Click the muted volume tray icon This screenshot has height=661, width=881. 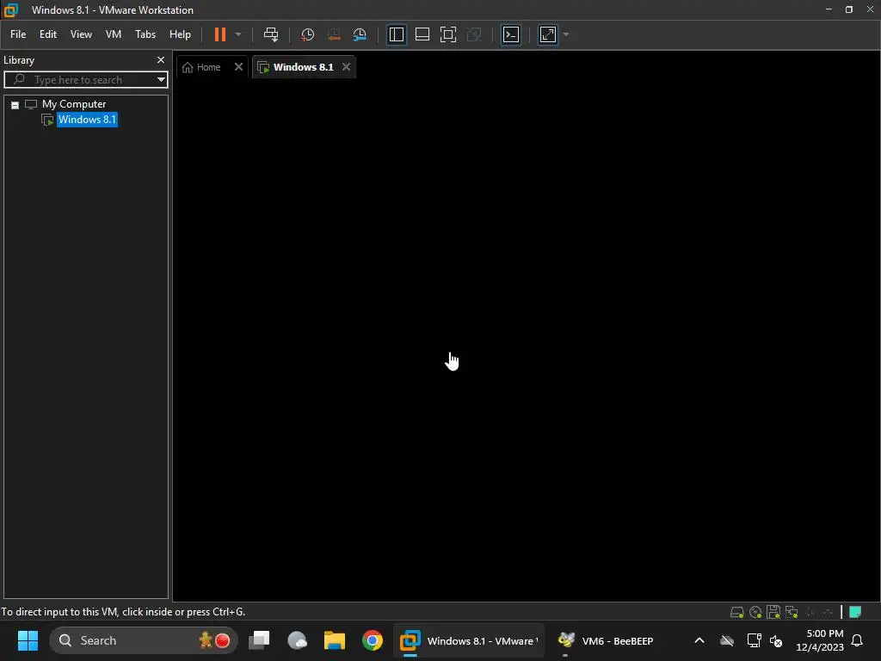click(x=776, y=640)
